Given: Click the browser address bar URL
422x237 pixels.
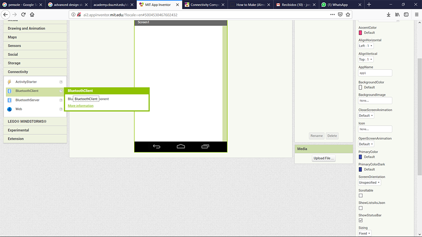Looking at the screenshot, I should [x=130, y=15].
